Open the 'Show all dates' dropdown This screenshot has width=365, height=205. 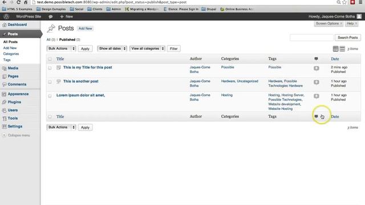click(112, 48)
